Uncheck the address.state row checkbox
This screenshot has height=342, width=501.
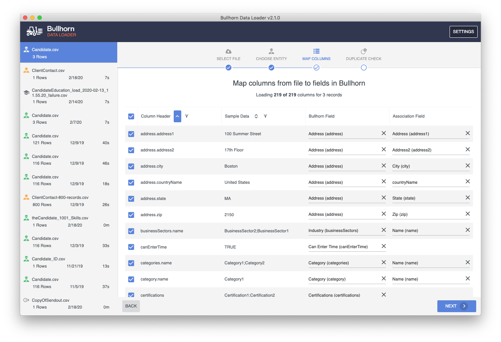[x=131, y=199]
